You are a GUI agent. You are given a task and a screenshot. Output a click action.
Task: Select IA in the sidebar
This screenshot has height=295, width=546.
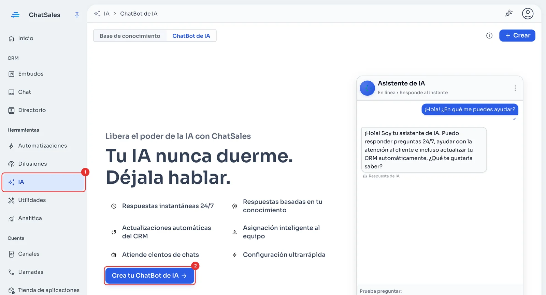pos(44,182)
